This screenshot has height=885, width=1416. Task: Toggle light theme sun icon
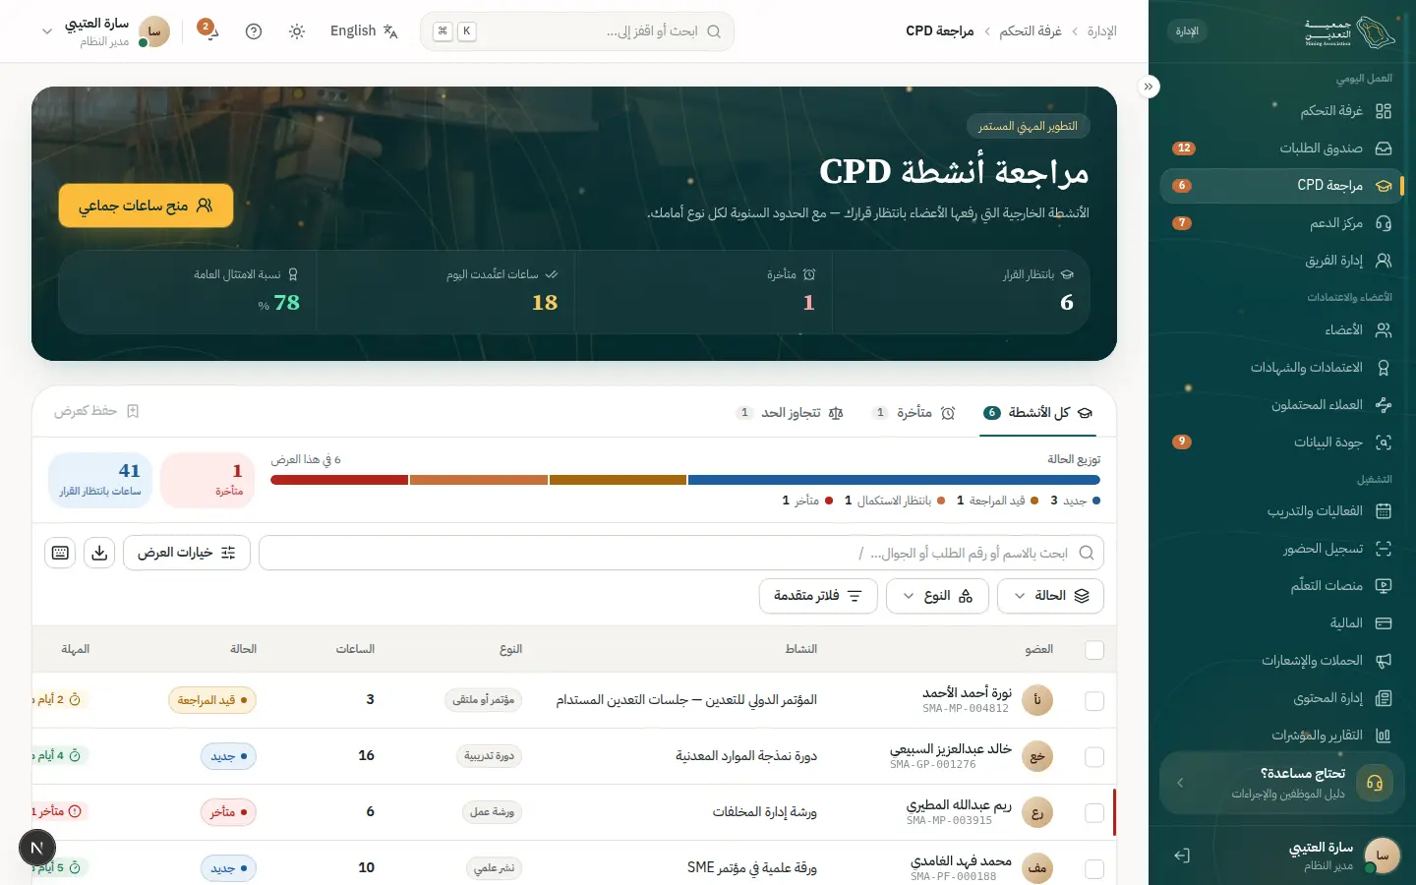click(297, 31)
